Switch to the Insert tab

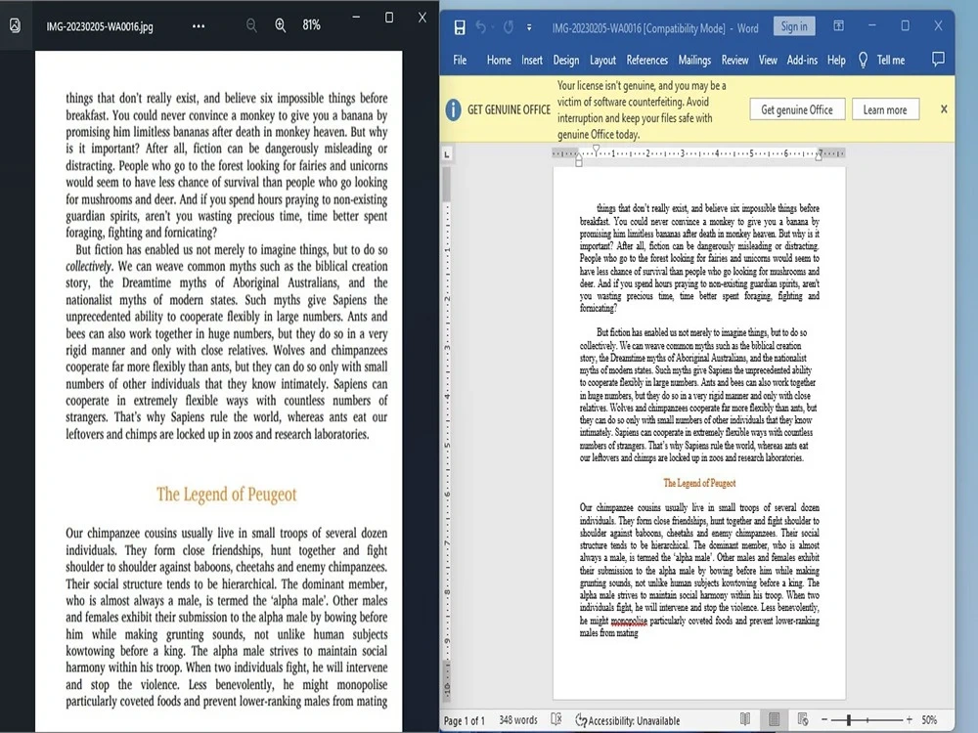point(532,60)
